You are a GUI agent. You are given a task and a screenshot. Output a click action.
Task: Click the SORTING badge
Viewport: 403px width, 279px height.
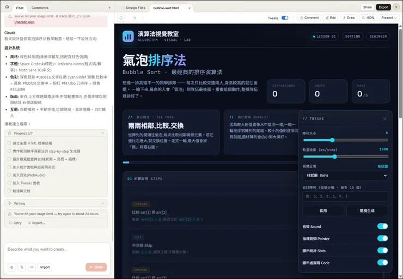point(353,37)
